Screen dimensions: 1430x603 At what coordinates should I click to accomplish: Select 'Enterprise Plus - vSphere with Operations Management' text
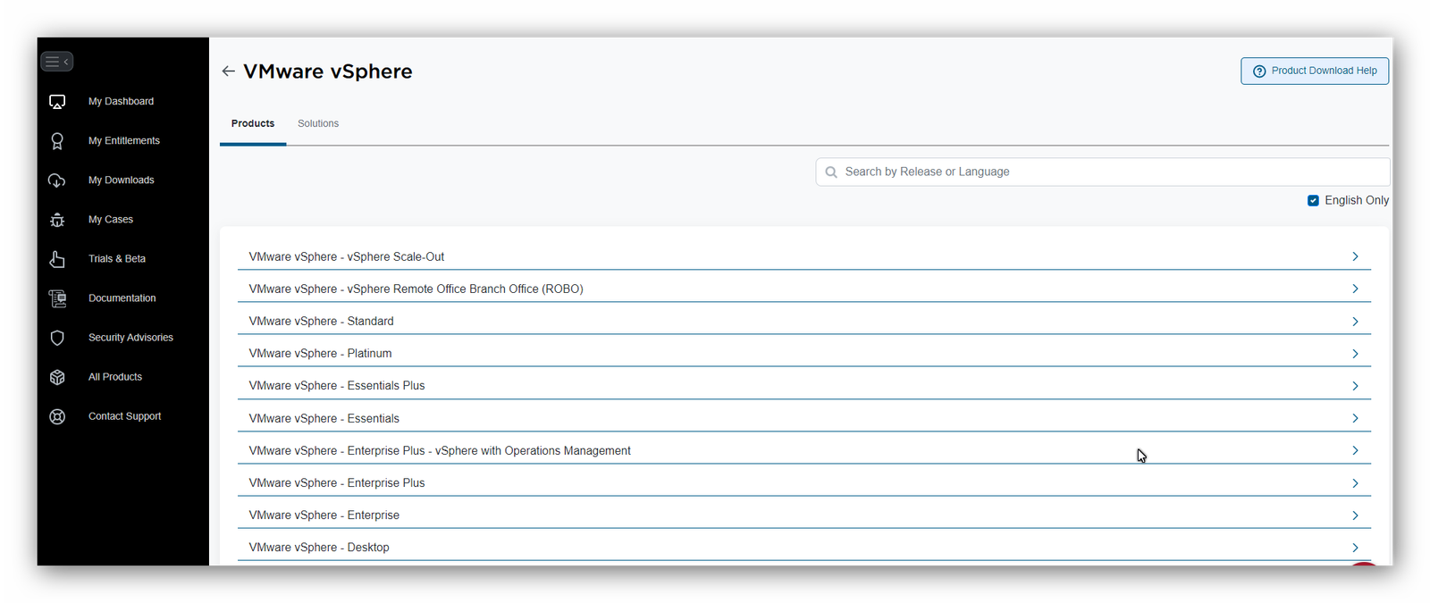(x=489, y=451)
